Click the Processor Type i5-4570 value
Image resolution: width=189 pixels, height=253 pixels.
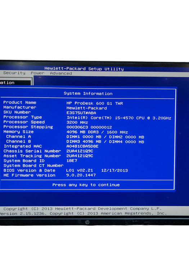click(x=119, y=118)
